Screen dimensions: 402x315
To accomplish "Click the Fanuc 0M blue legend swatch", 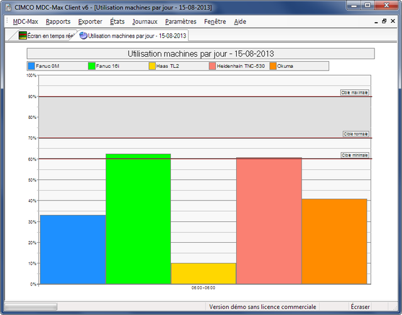I will [31, 66].
